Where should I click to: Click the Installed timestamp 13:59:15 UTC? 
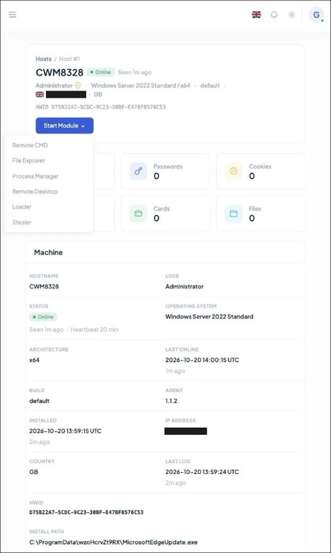coord(65,431)
